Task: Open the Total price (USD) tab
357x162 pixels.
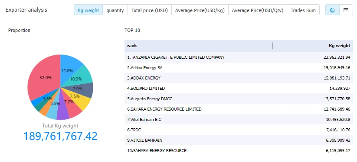Action: point(150,10)
